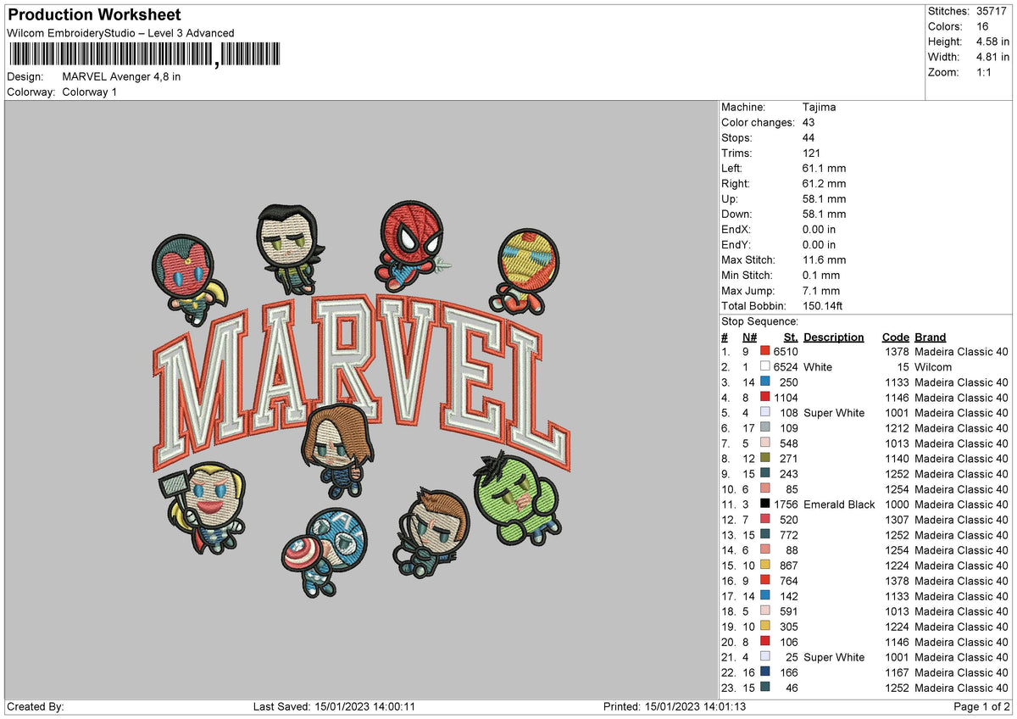Click the design name 'MARVEL Avenger 4,8 in'
The height and width of the screenshot is (719, 1017).
[121, 76]
